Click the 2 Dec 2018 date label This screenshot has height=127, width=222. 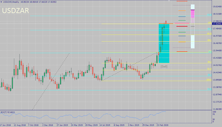[x=48, y=125]
